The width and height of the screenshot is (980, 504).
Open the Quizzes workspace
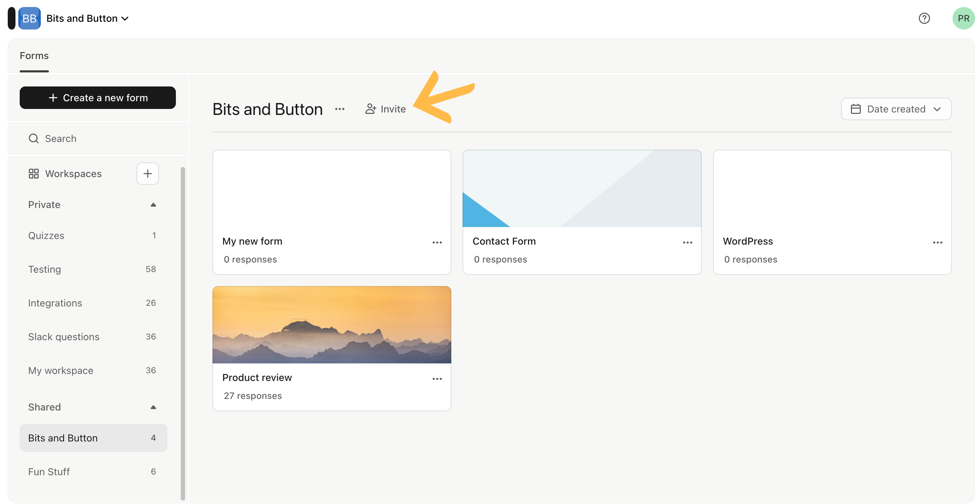(93, 235)
